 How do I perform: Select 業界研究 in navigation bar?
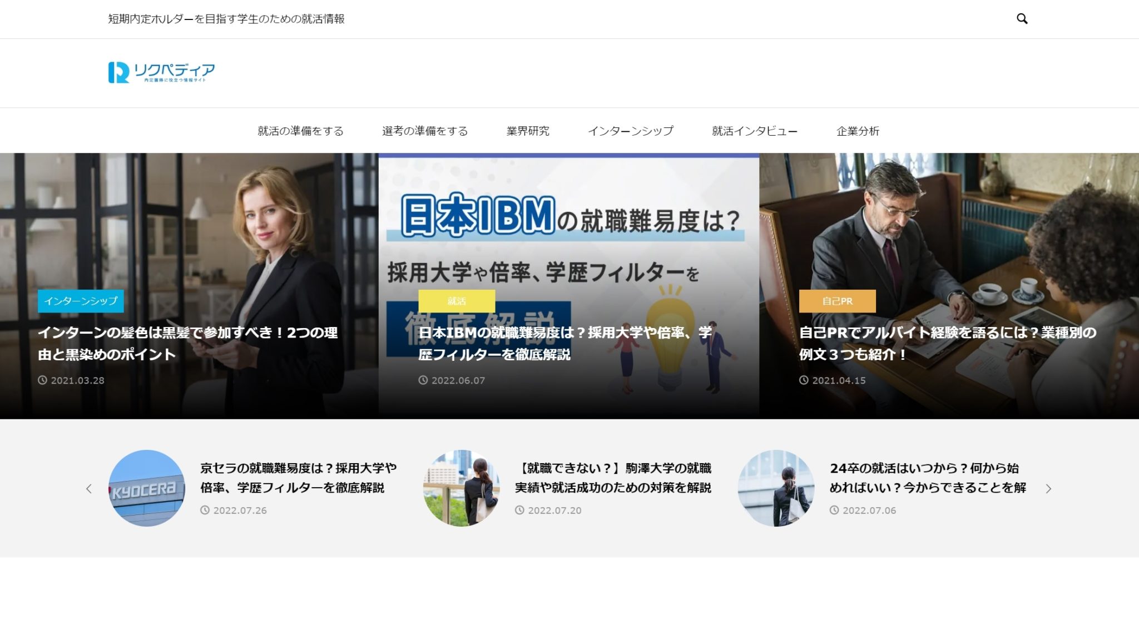(x=528, y=131)
